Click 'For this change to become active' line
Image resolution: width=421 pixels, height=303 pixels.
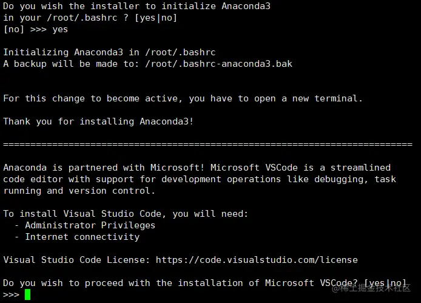[x=183, y=98]
